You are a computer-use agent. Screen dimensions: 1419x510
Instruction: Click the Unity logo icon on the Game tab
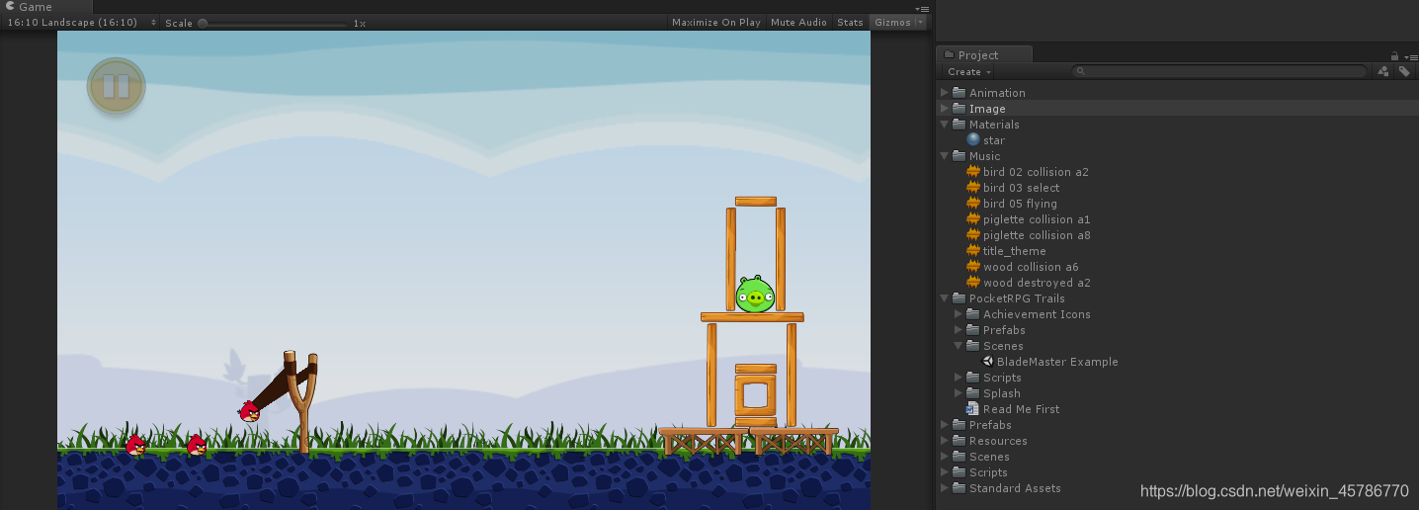coord(11,7)
